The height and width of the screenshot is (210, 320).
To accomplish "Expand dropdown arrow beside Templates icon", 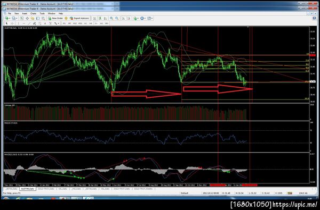I will [x=152, y=18].
